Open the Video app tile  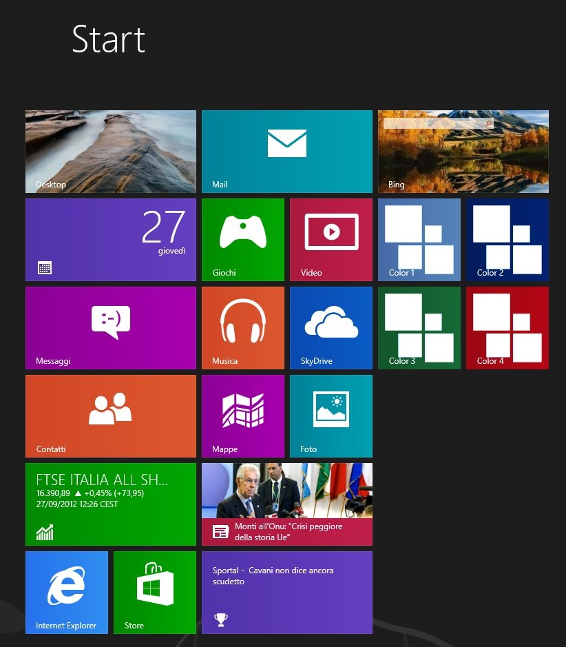coord(331,239)
